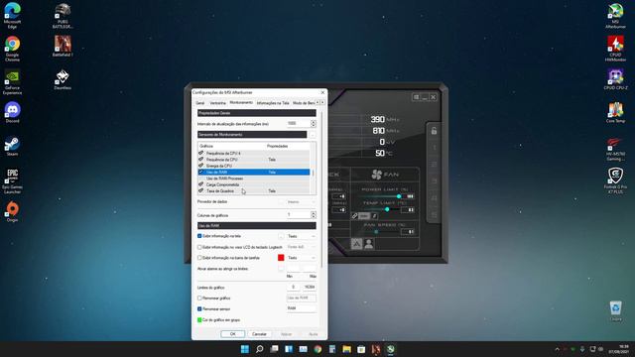Open Dauntless desktop icon
635x357 pixels.
(x=63, y=79)
